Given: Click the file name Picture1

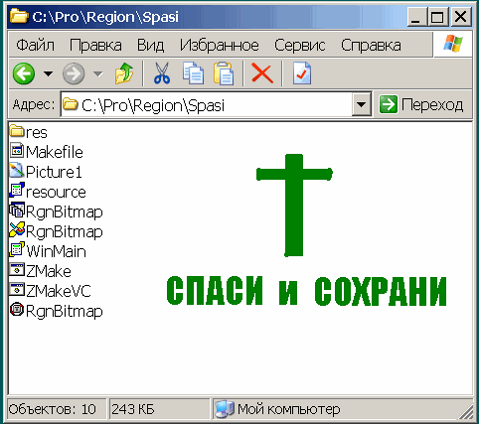Looking at the screenshot, I should pyautogui.click(x=54, y=172).
